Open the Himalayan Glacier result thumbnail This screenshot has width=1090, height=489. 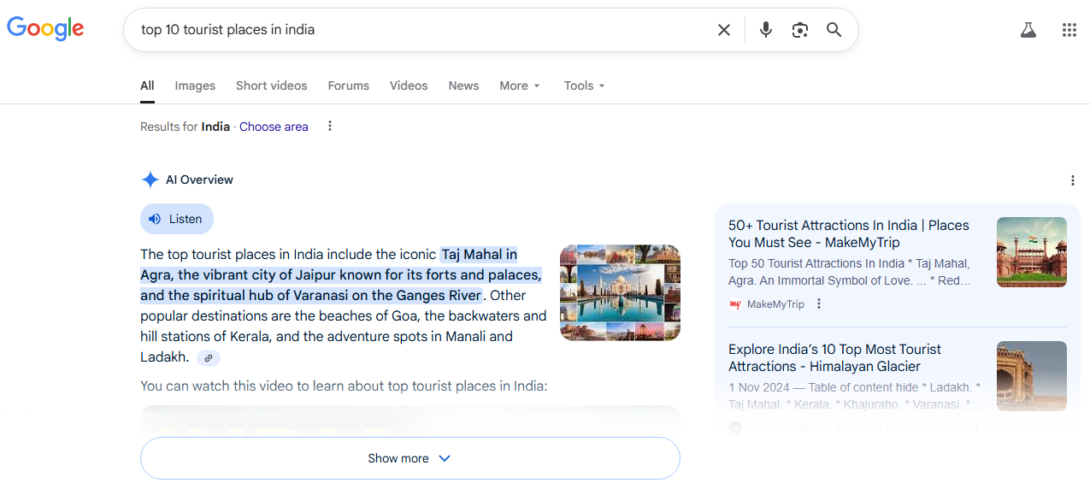coord(1032,376)
